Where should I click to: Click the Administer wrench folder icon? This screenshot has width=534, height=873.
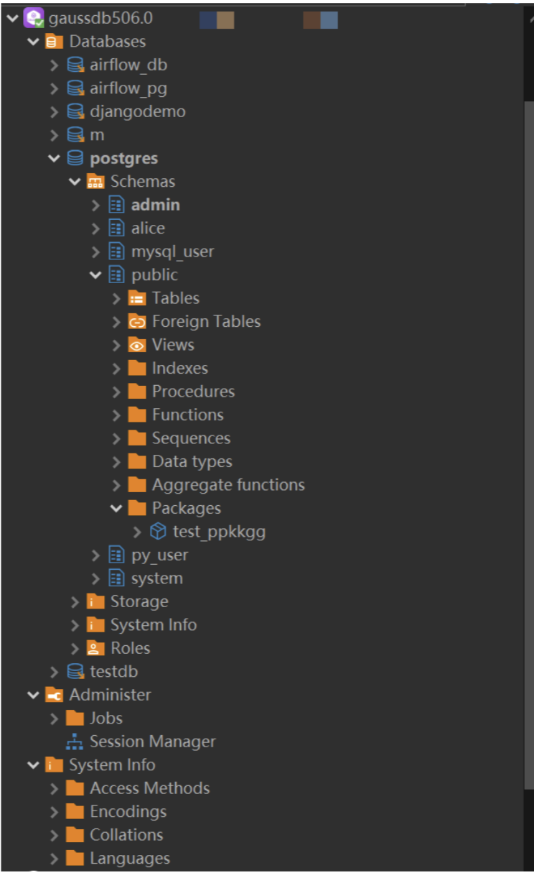point(54,695)
